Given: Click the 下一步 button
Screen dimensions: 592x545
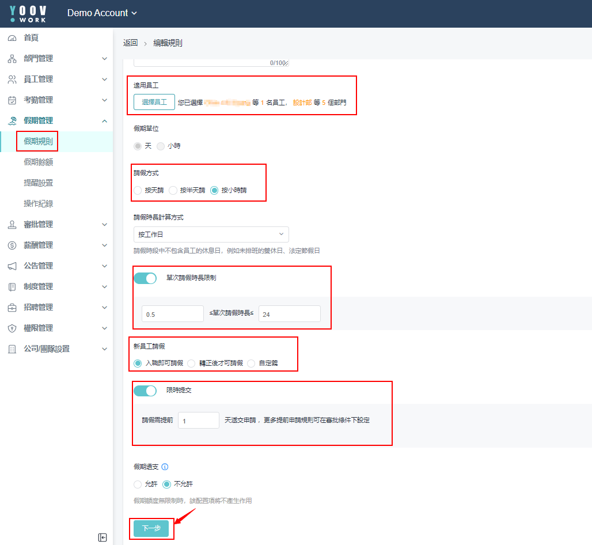Looking at the screenshot, I should [151, 528].
